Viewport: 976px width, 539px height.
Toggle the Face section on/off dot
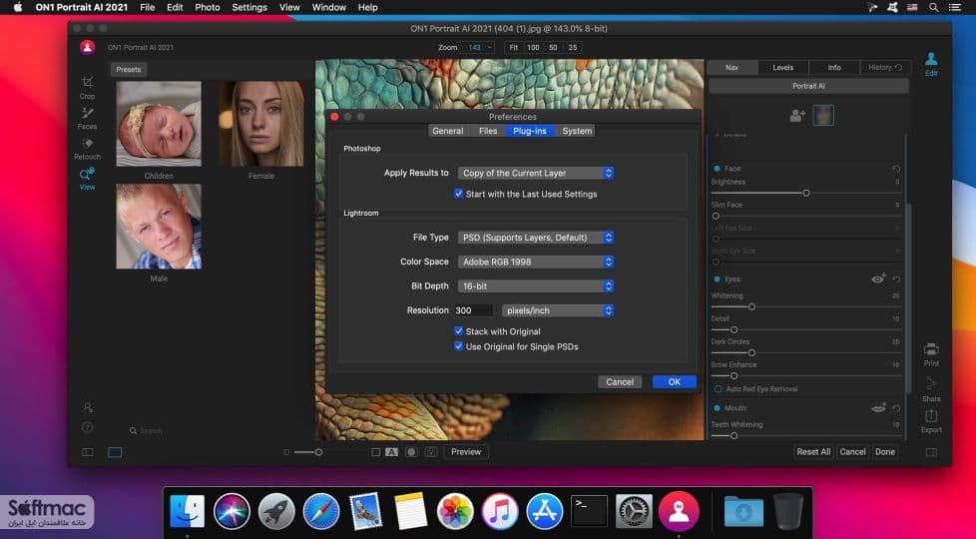718,169
